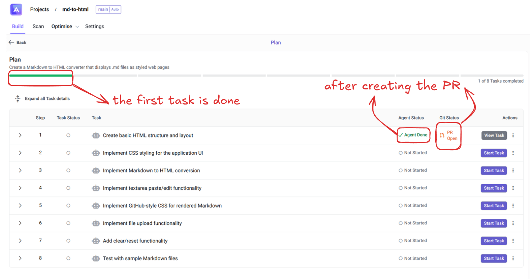The image size is (532, 279).
Task: Open three-dot menu for step 1
Action: tap(513, 135)
